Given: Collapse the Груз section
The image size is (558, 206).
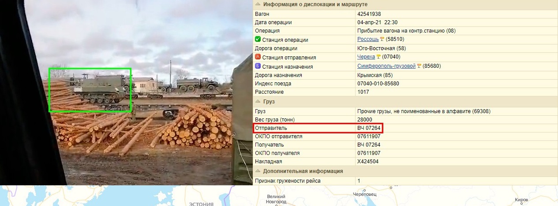Looking at the screenshot, I should (258, 101).
